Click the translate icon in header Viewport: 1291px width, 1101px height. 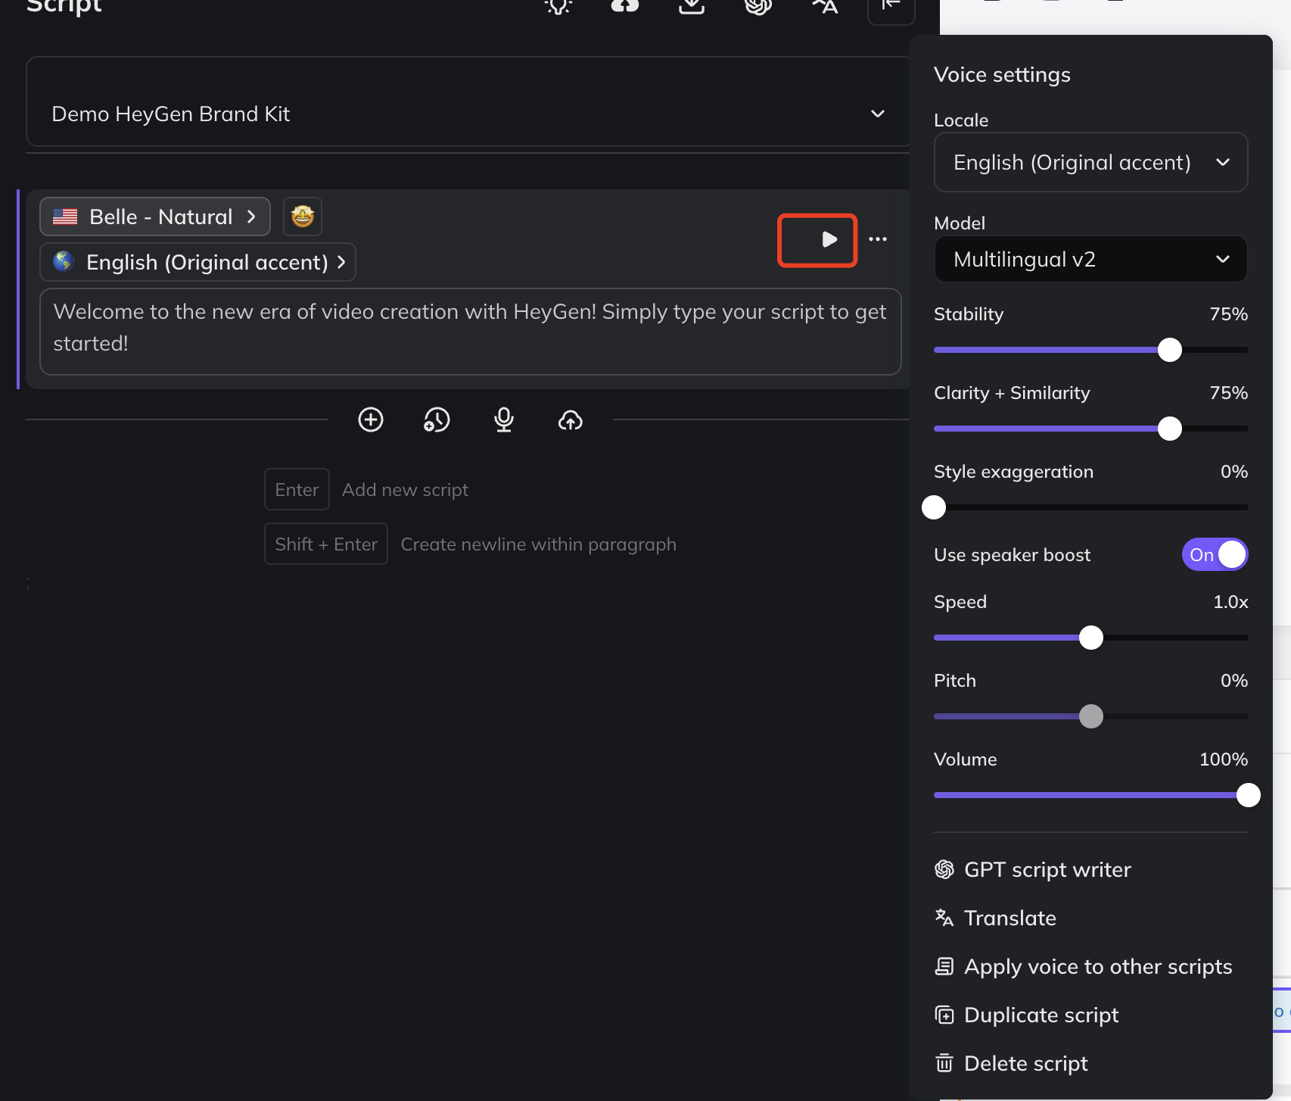(x=825, y=6)
